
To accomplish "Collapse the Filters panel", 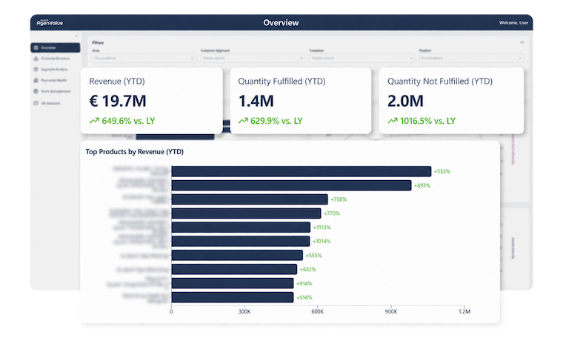I will (522, 42).
